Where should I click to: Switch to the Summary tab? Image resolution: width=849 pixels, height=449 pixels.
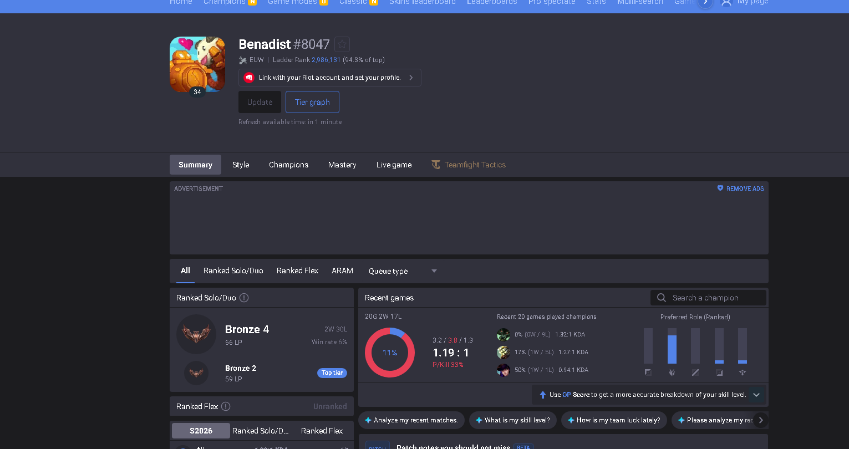195,165
